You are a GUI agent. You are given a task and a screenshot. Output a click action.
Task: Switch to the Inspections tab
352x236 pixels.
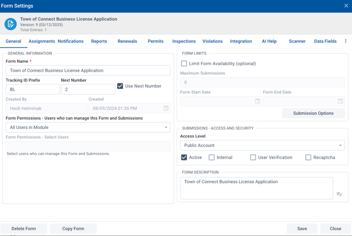coord(184,41)
